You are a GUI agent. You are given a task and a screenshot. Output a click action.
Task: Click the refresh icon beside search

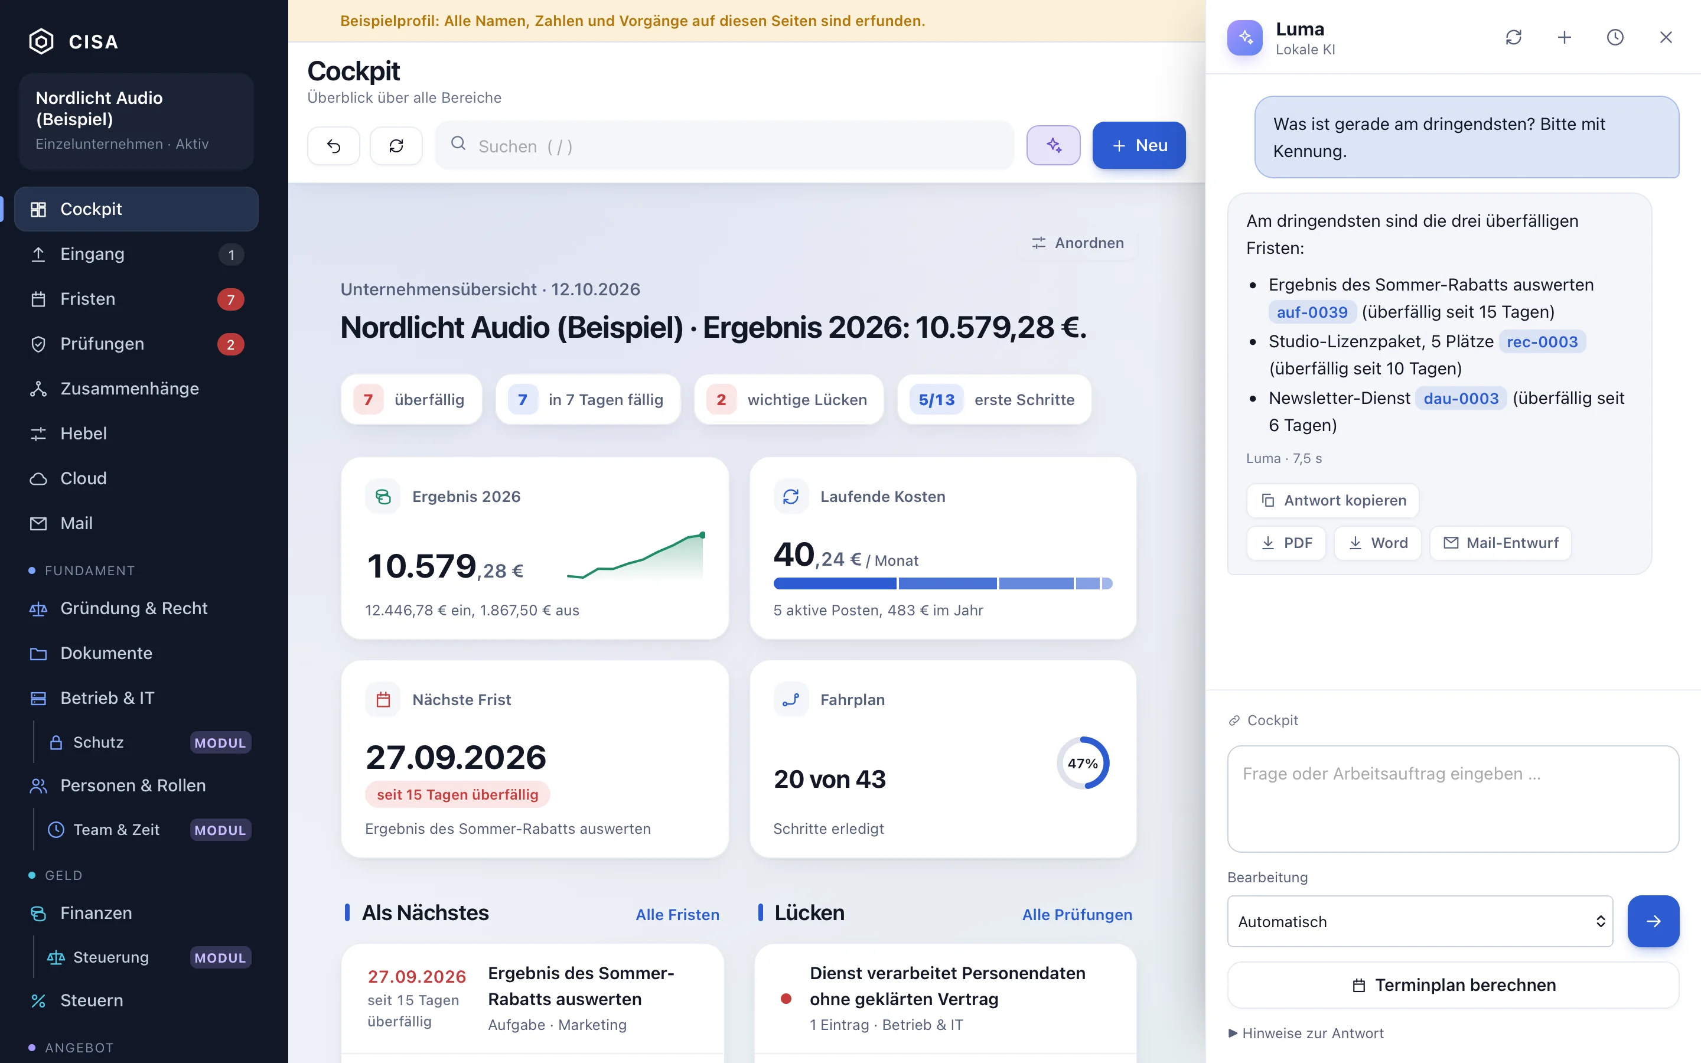[396, 145]
